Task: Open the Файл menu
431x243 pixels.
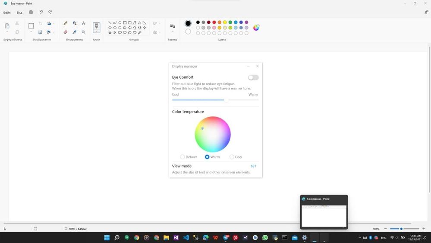Action: coord(6,13)
